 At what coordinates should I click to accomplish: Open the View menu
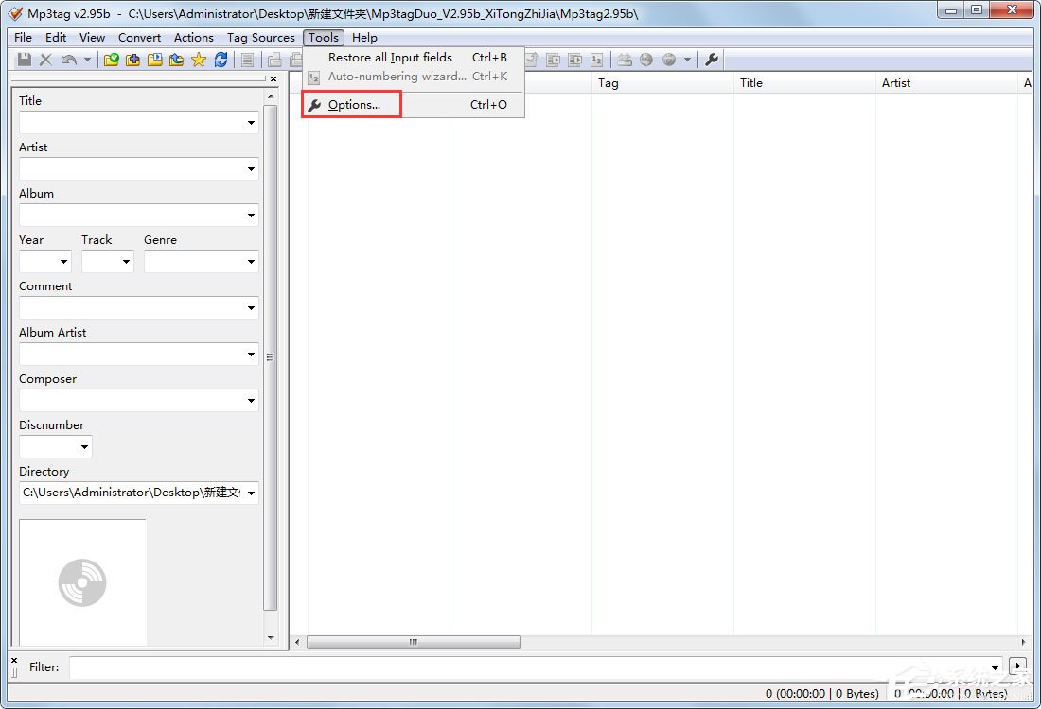(x=93, y=38)
